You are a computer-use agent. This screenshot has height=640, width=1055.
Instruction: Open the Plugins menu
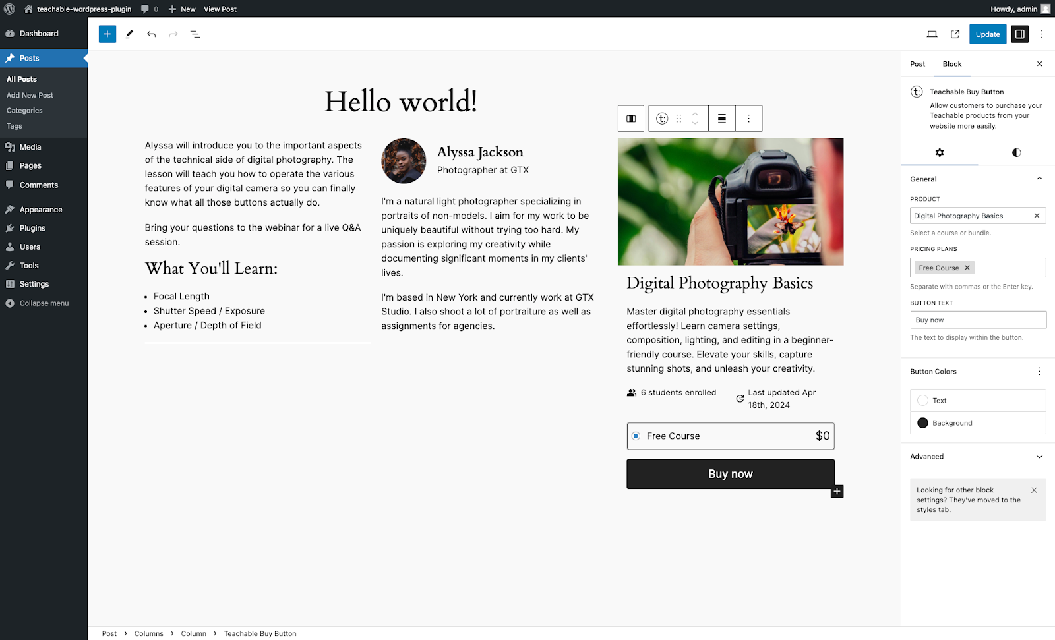(x=44, y=228)
